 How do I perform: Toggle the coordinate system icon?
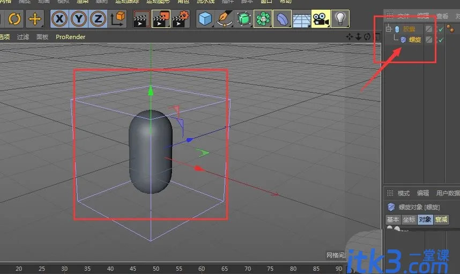tap(117, 19)
